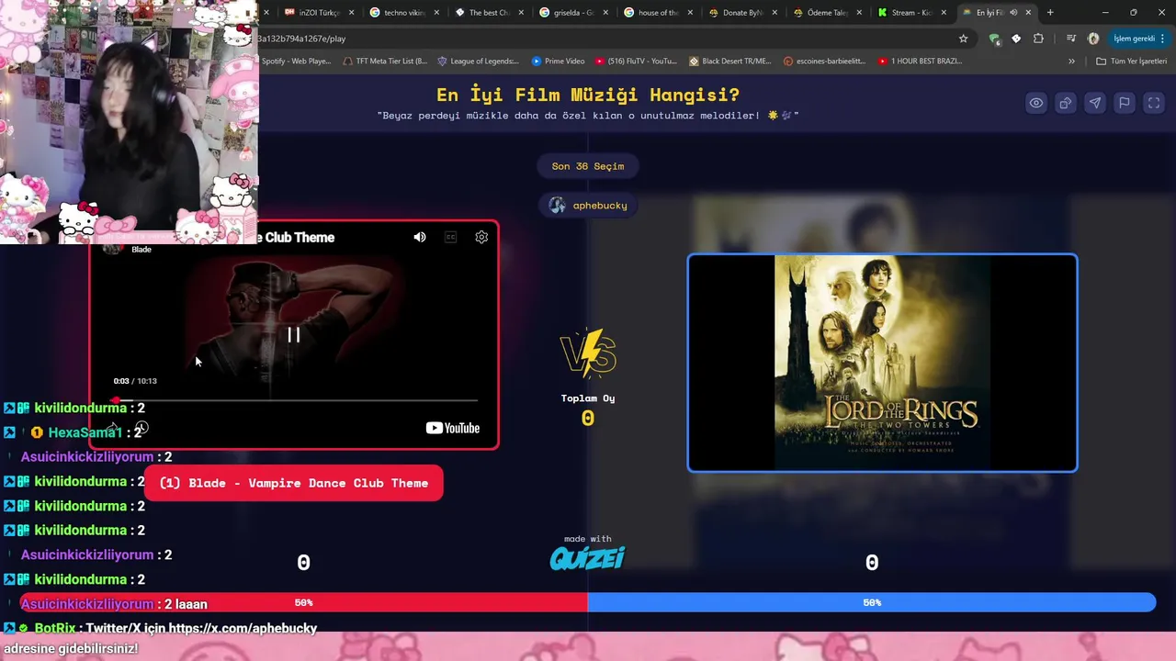Screen dimensions: 1176x661
Task: Open the browser extensions puzzle icon
Action: 1038,39
